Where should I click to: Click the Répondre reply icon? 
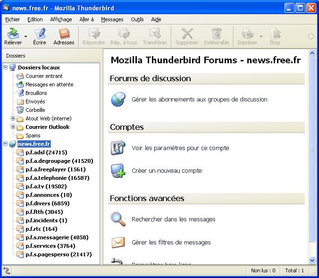point(94,34)
